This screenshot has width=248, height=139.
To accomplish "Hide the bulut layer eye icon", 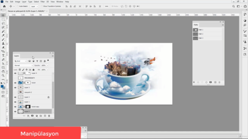I will [x=15, y=83].
